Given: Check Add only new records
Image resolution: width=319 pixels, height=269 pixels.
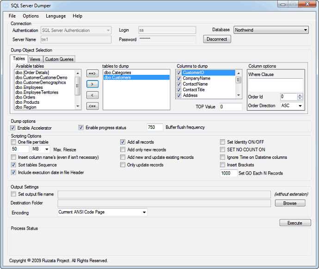Looking at the screenshot, I should [x=123, y=150].
